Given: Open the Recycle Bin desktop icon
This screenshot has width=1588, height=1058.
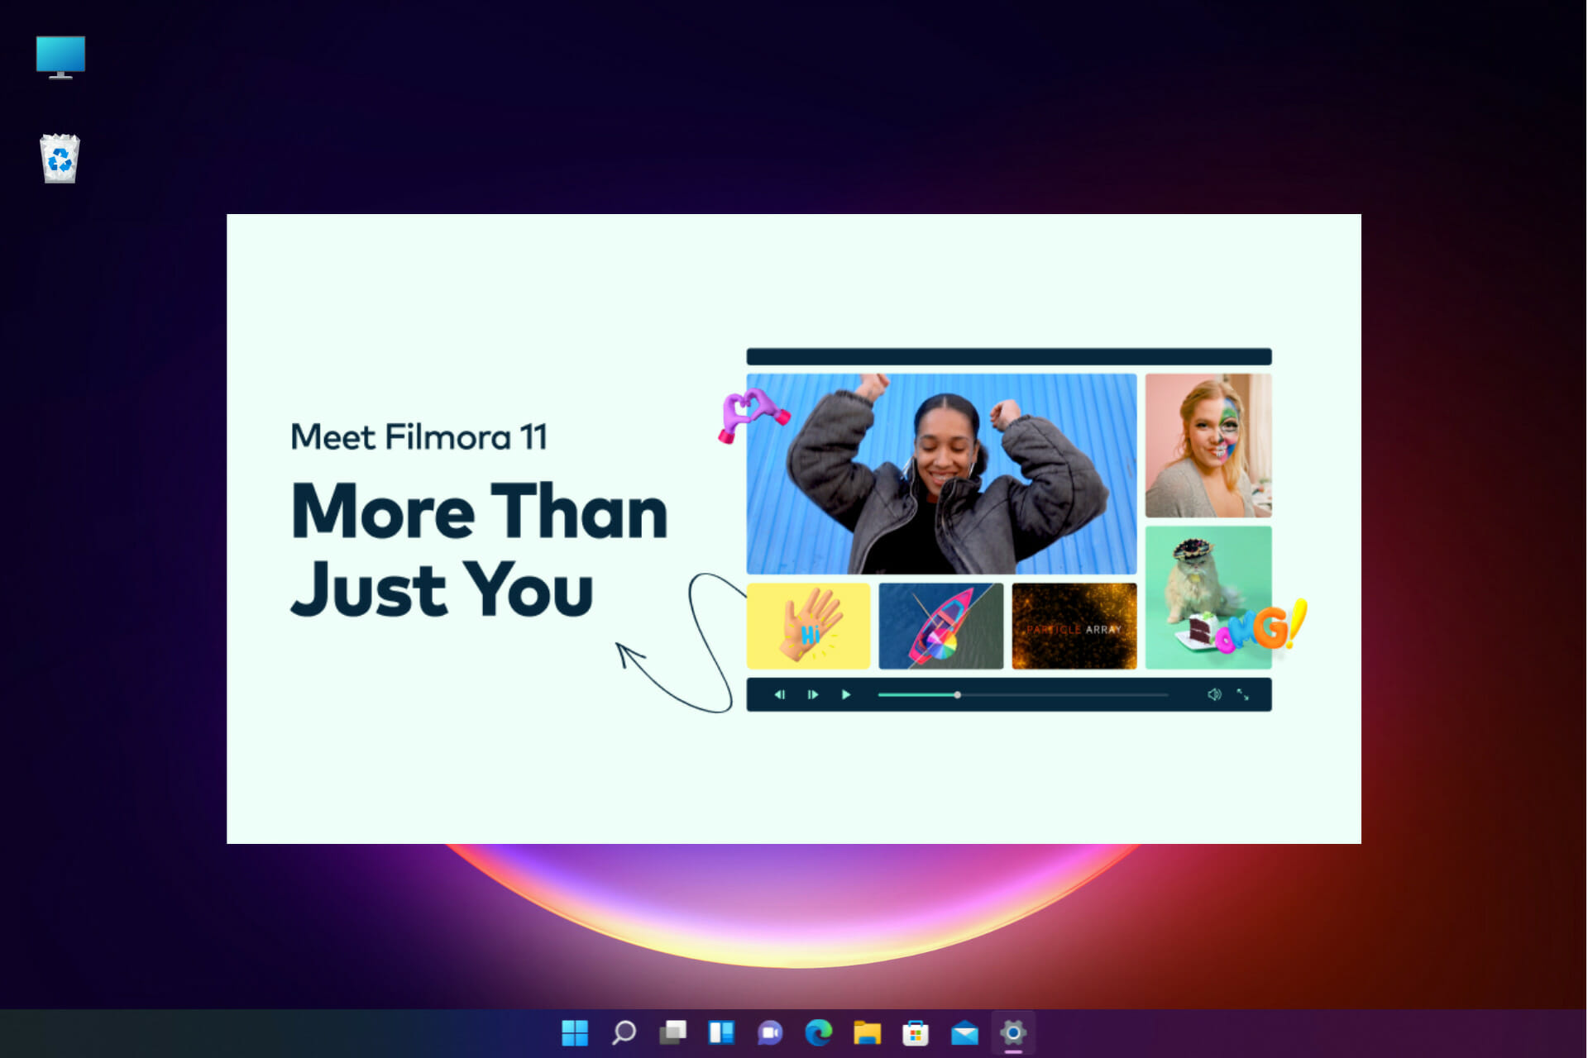Looking at the screenshot, I should tap(60, 158).
